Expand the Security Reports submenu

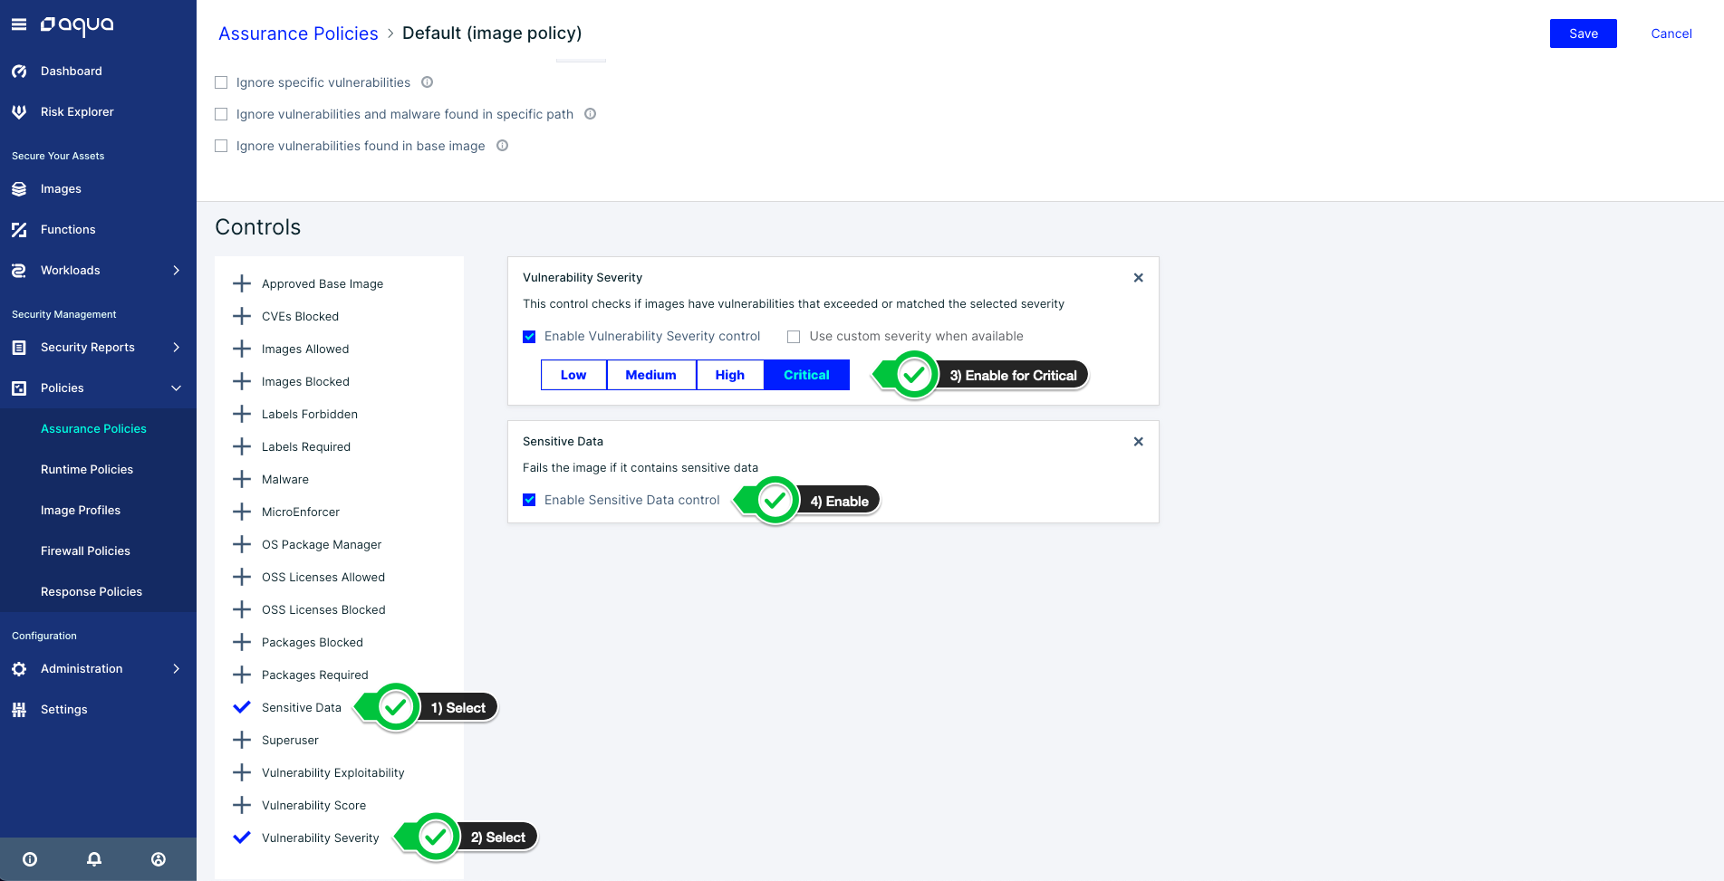click(x=177, y=348)
